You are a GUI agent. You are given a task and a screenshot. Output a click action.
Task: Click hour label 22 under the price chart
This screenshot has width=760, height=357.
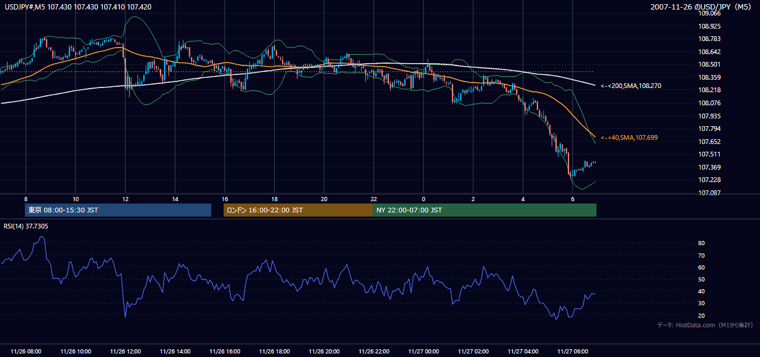[x=373, y=199]
